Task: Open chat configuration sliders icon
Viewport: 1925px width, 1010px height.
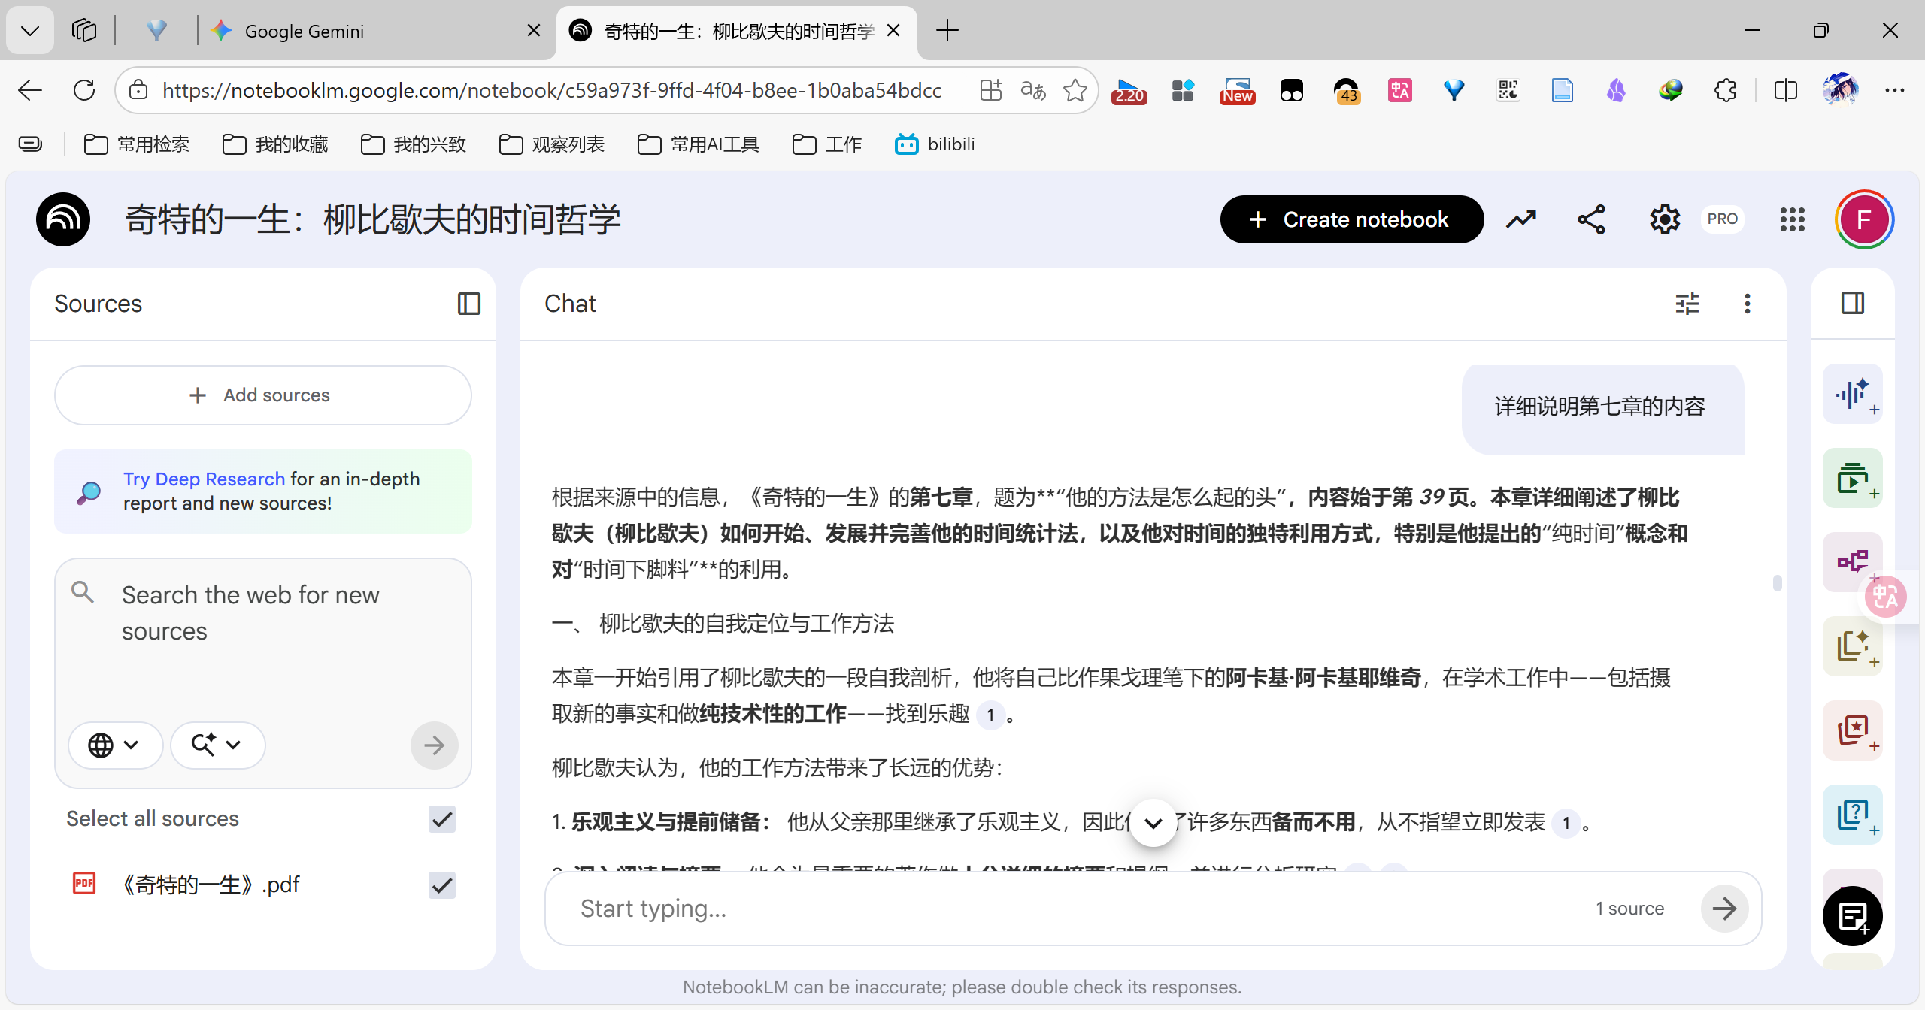Action: coord(1687,304)
